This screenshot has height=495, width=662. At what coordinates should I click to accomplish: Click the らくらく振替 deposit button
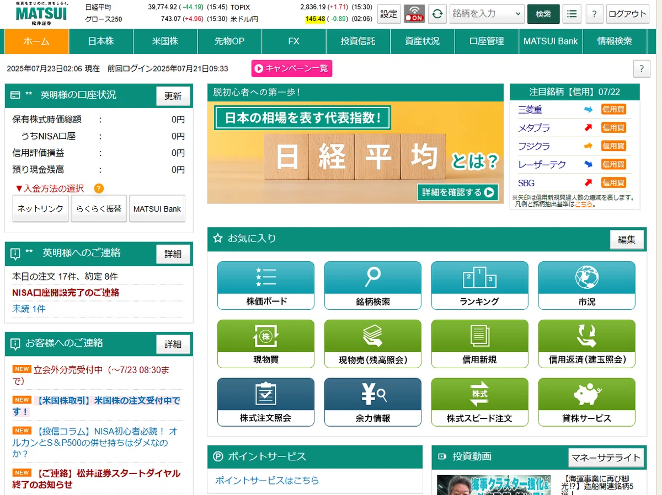pos(99,209)
